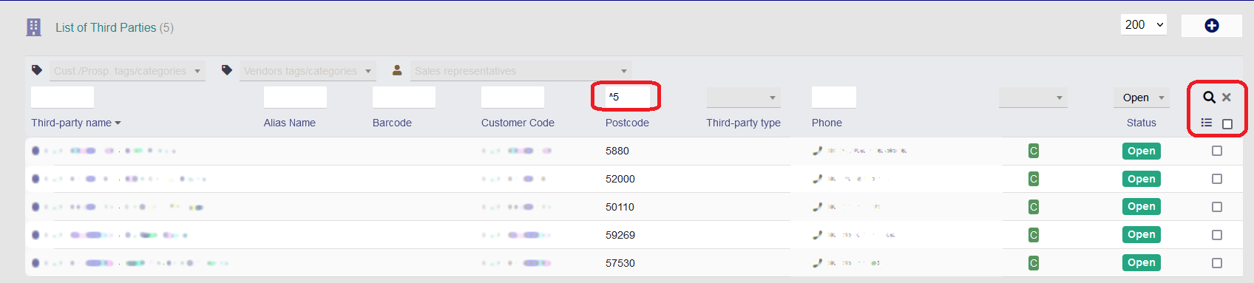Click the building icon beside list title
This screenshot has height=283, width=1254.
(x=33, y=27)
